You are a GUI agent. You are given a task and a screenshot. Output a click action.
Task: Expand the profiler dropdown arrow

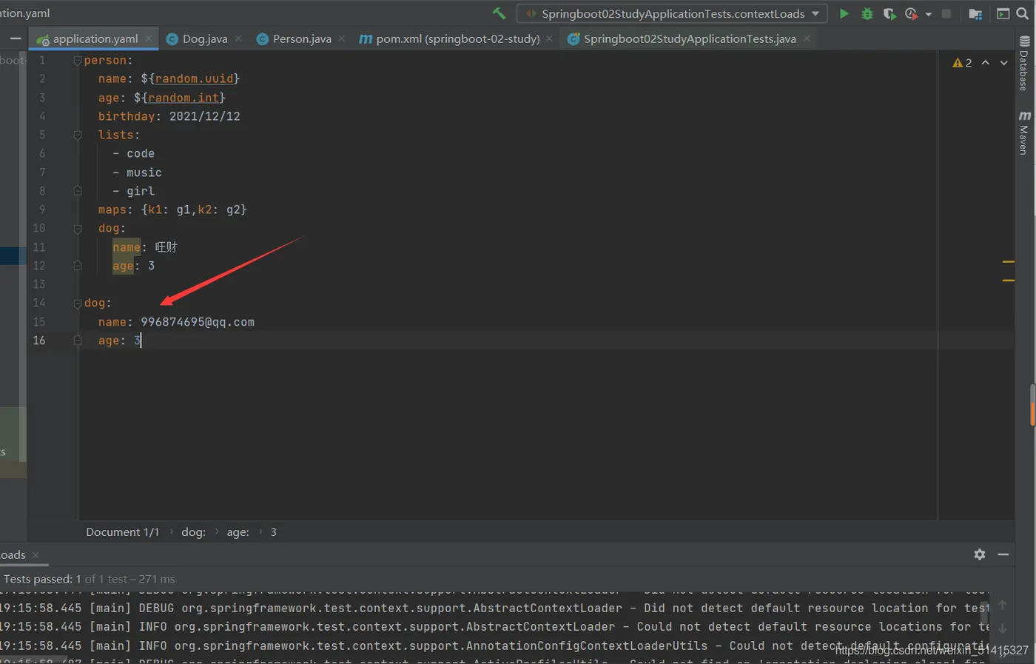(928, 14)
